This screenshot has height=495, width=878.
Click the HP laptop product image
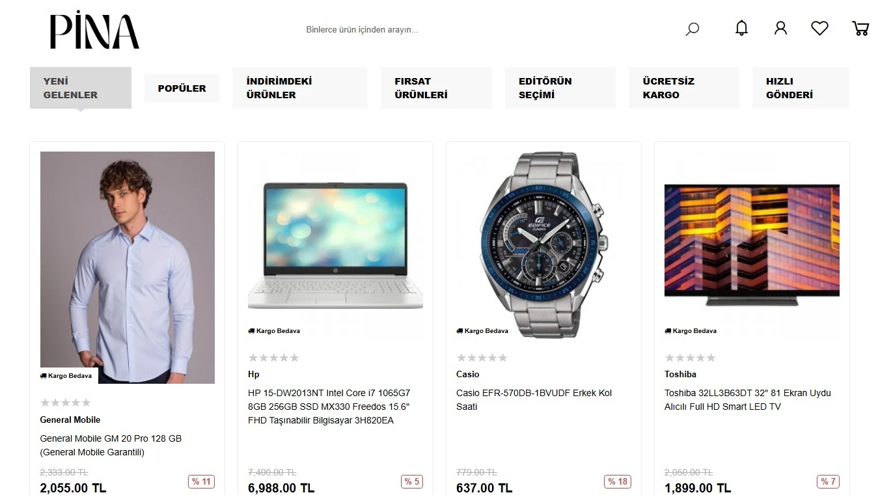pyautogui.click(x=335, y=246)
